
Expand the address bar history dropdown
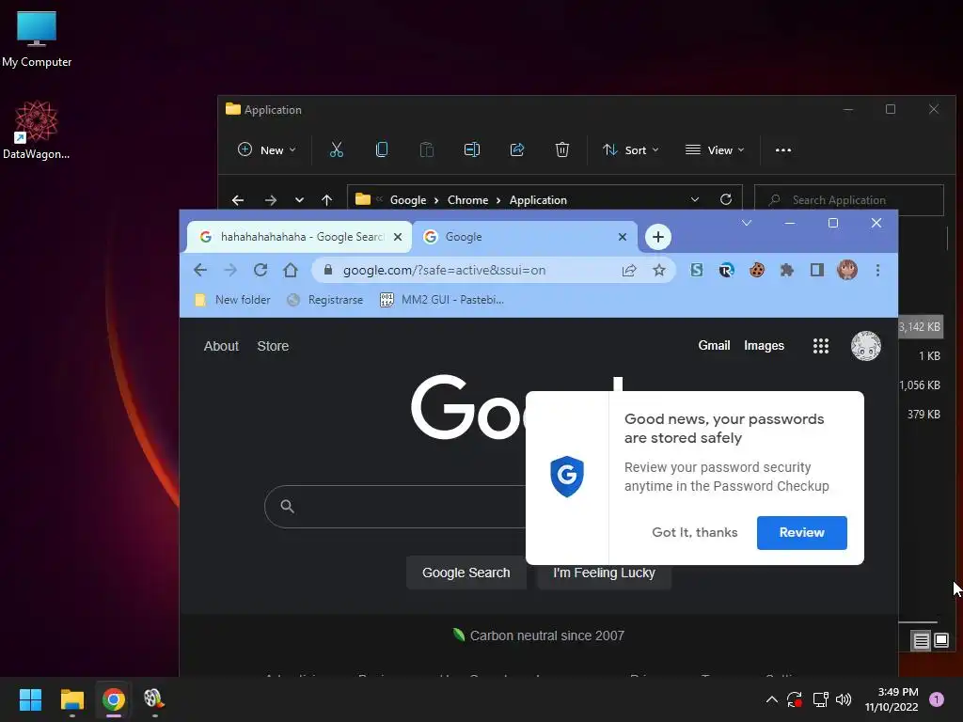[695, 199]
